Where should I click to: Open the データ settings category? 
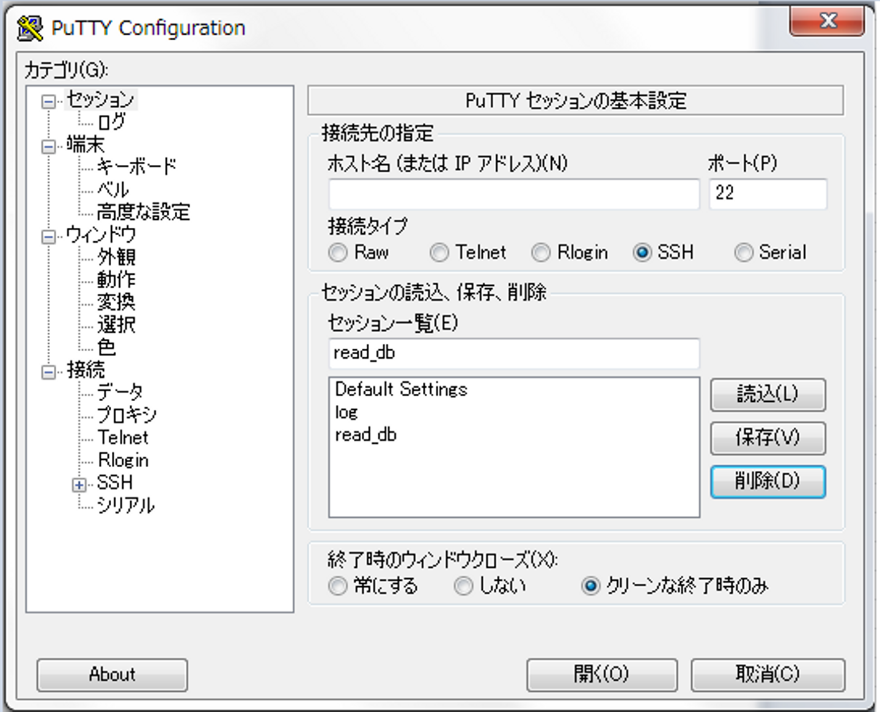pos(120,392)
